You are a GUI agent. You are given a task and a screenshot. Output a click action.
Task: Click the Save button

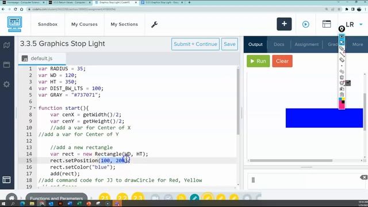click(229, 44)
